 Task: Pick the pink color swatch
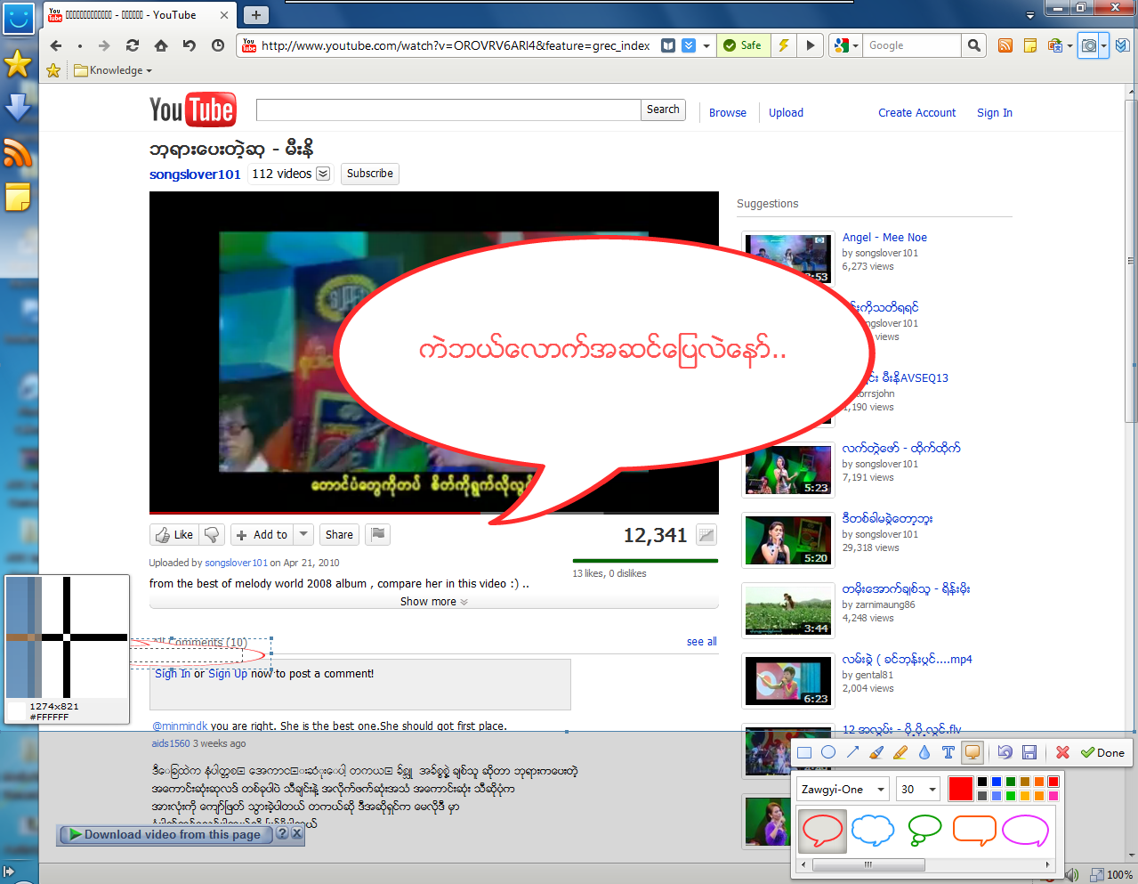pos(1053,796)
